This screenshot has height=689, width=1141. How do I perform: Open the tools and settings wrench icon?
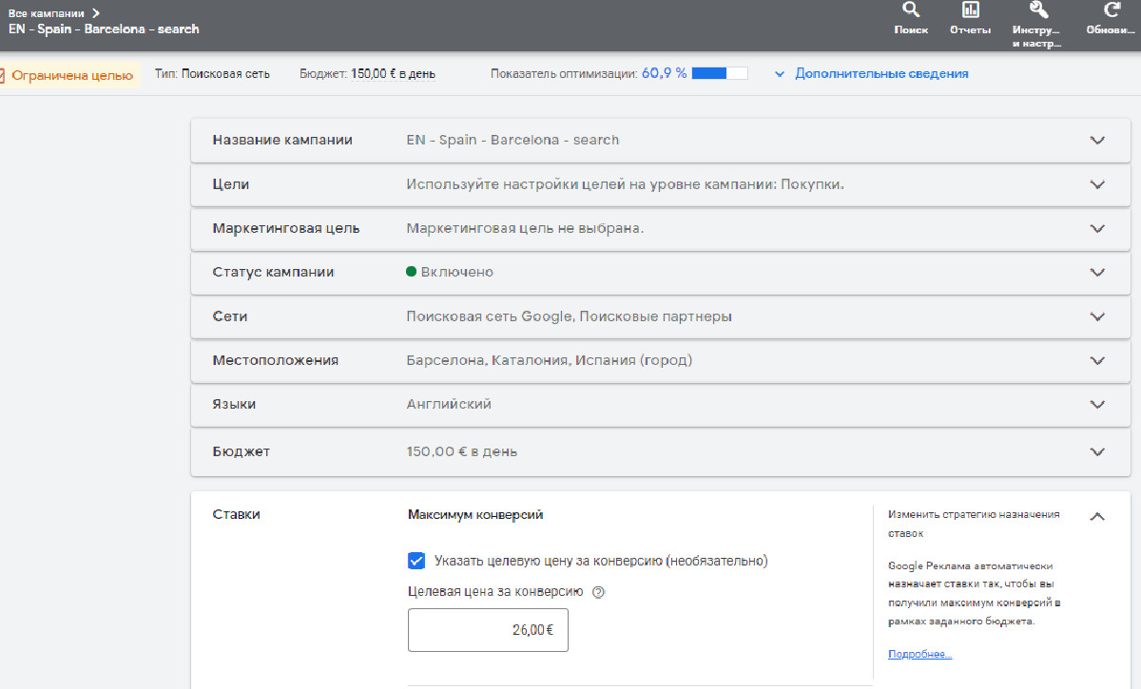[x=1038, y=10]
